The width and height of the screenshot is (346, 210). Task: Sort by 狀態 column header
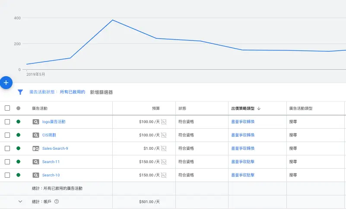coord(182,108)
